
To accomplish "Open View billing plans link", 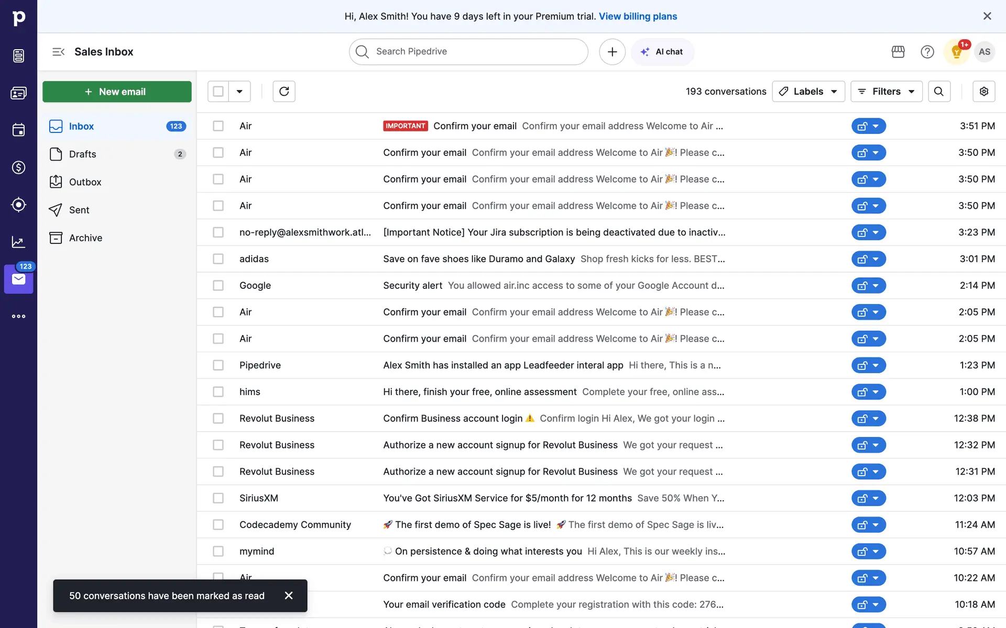I will (638, 16).
